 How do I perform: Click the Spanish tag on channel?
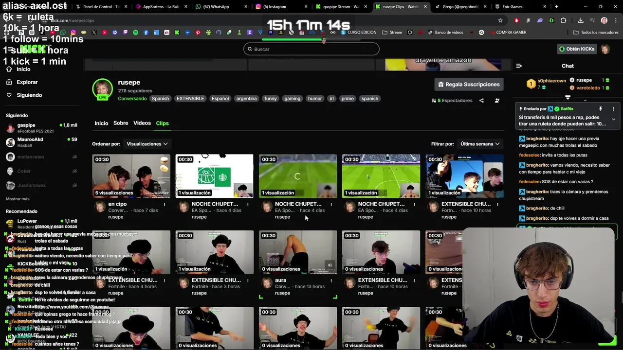coord(160,99)
